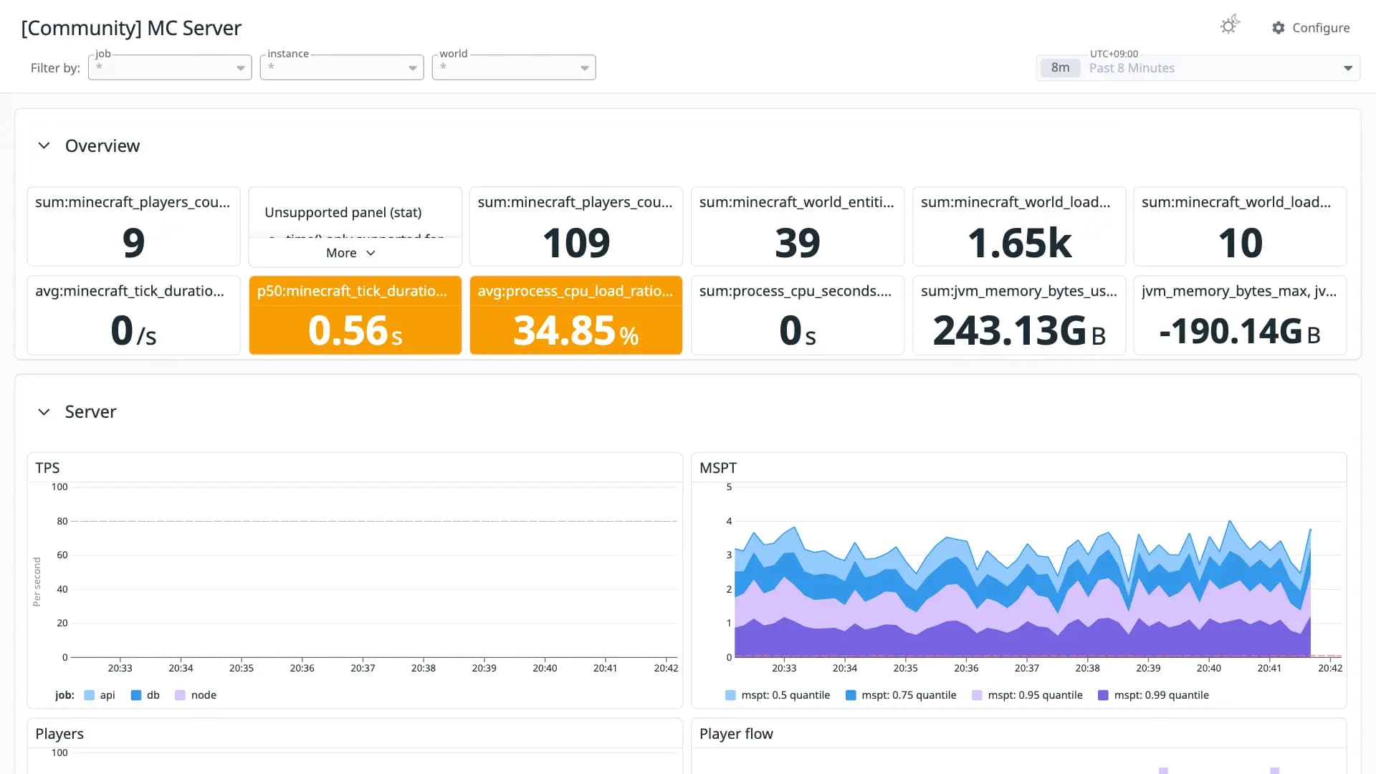The height and width of the screenshot is (774, 1376).
Task: Expand More in the Unsupported panel
Action: (350, 253)
